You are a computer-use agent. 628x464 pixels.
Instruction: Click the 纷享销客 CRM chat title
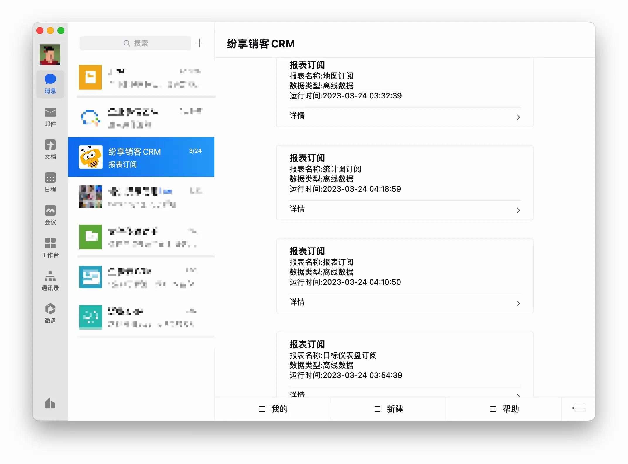(261, 44)
